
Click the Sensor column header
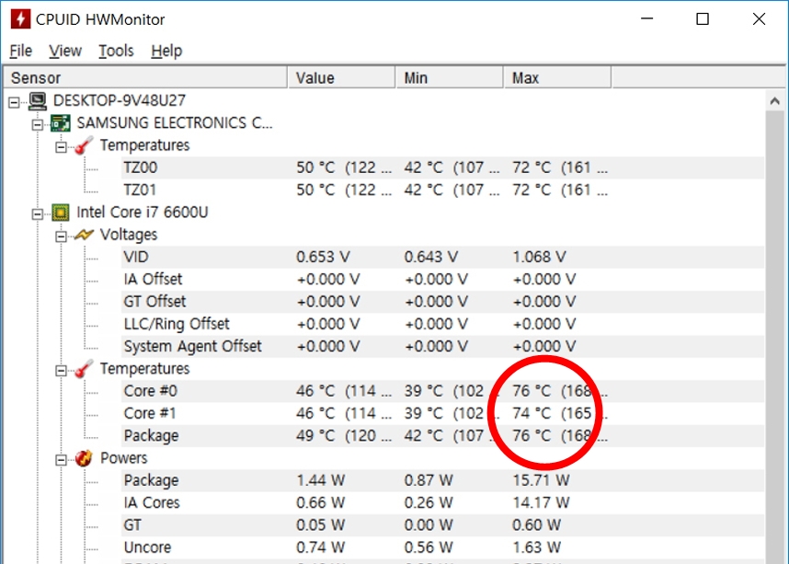pos(145,78)
